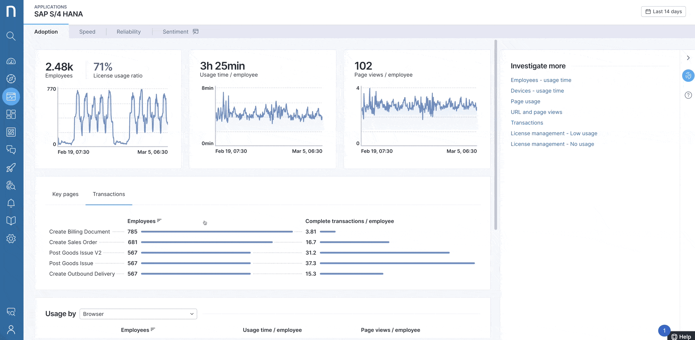Viewport: 695px width, 340px height.
Task: Click the rocket icon in sidebar
Action: (11, 168)
